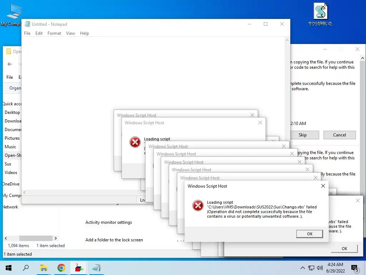The height and width of the screenshot is (275, 366).
Task: Select Open-Shell item in Explorer sidebar
Action: [13, 155]
